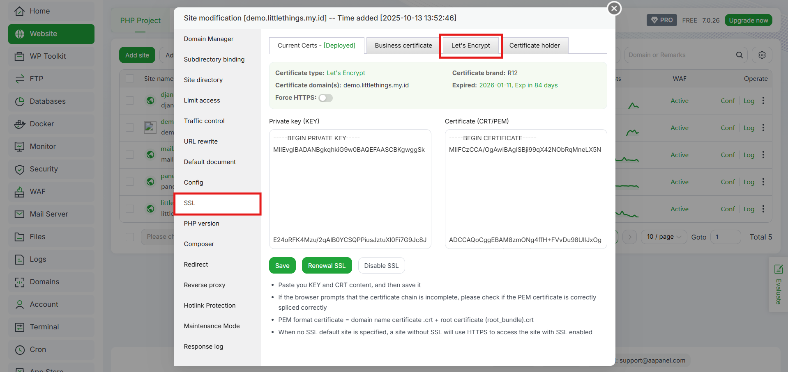The image size is (788, 372).
Task: Click the search magnifier icon
Action: (739, 55)
